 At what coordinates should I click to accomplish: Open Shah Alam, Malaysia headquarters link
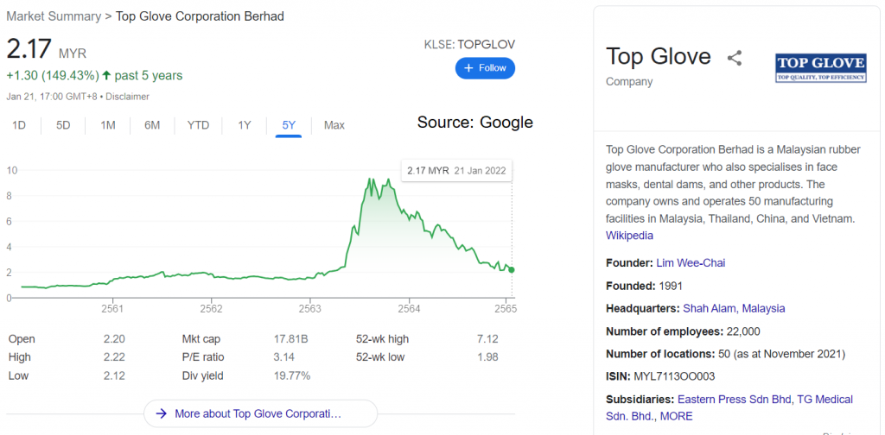pos(734,308)
